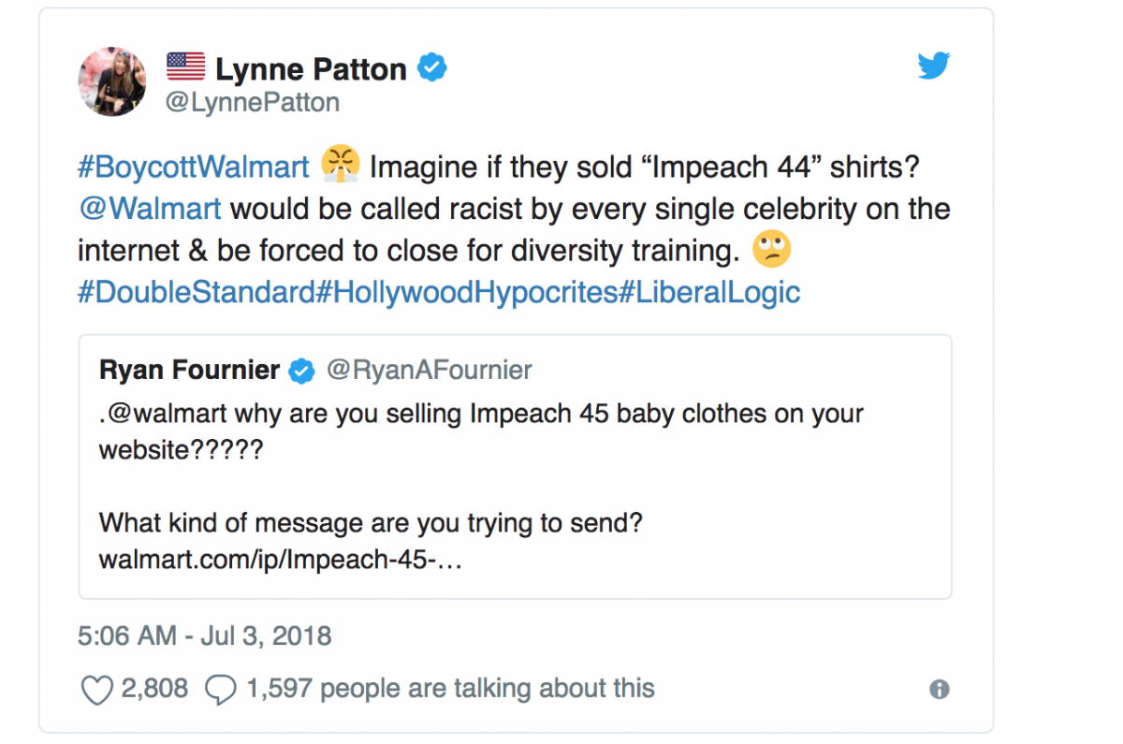Open the @RyanAFournier handle
Viewport: 1123px width, 744px height.
(429, 371)
